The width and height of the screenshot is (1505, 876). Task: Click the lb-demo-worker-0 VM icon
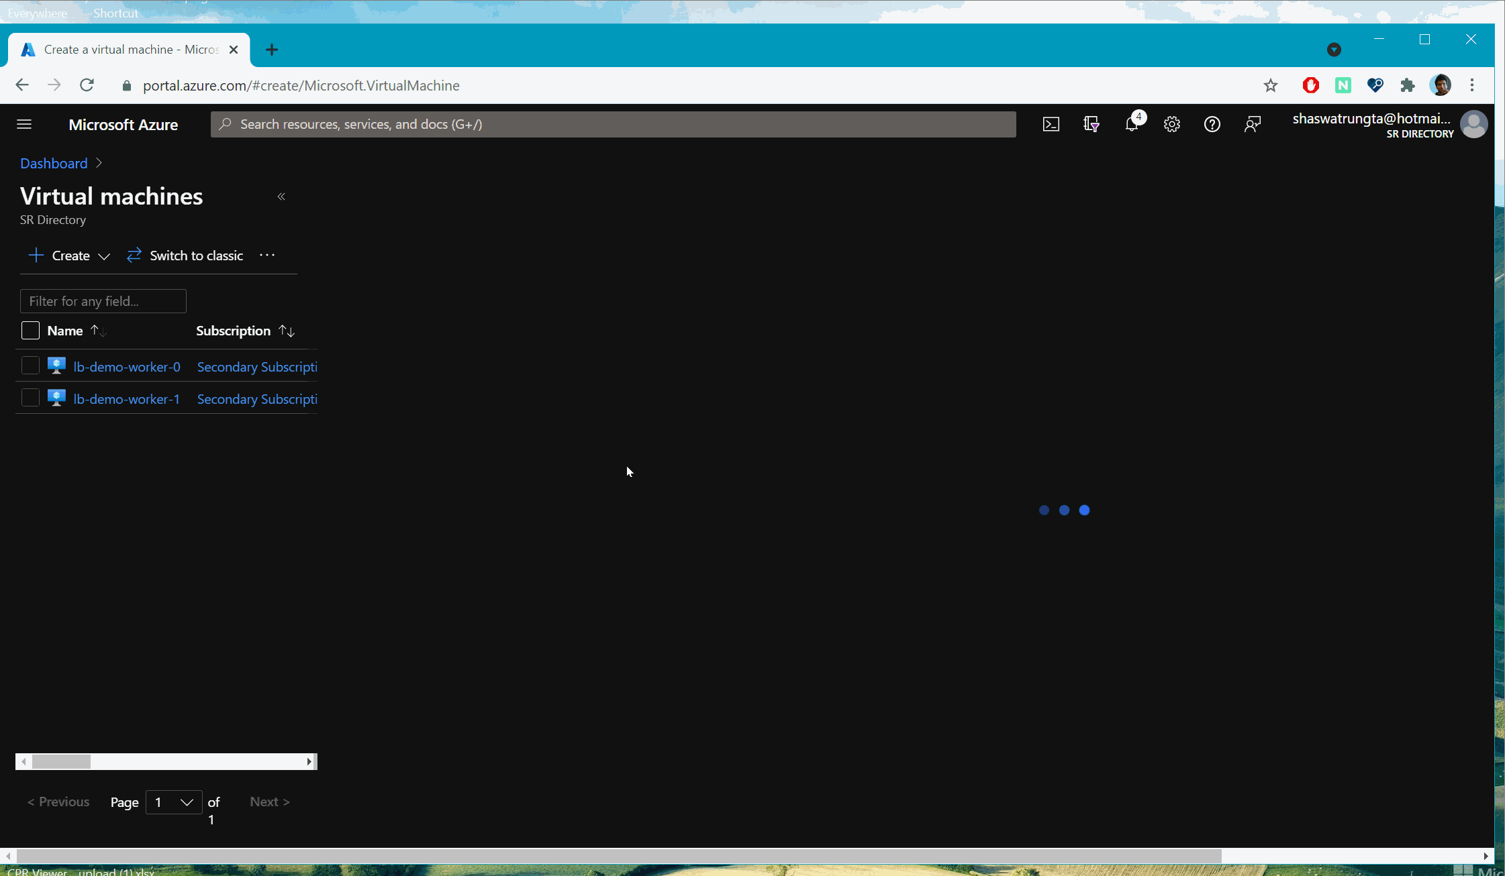[56, 366]
